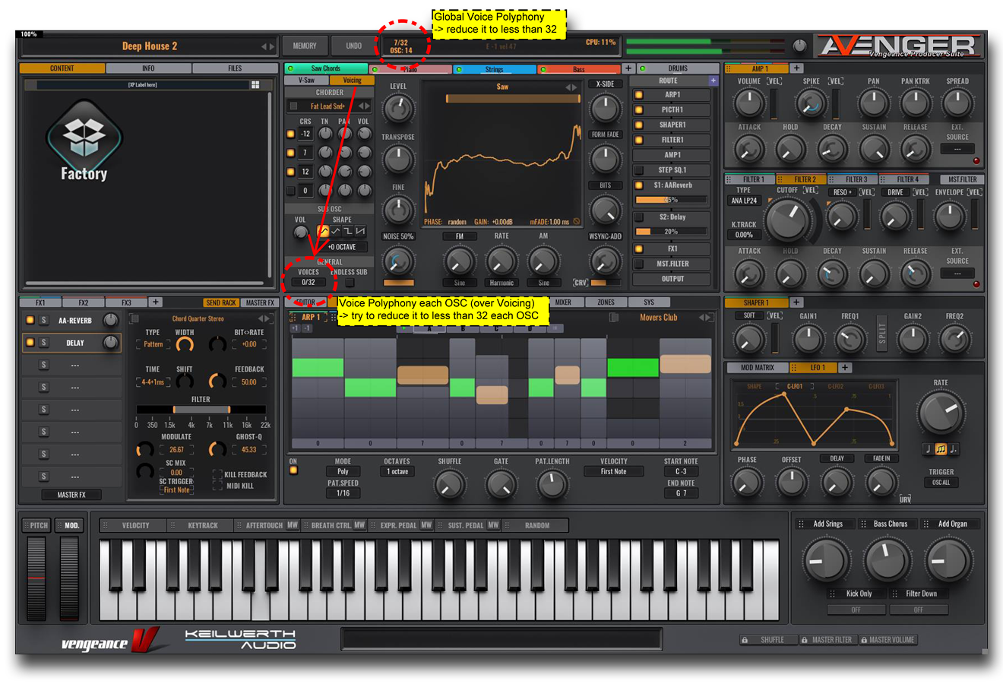Enable the STEP SQ.1 route checkbox
The image size is (1003, 684).
click(639, 170)
